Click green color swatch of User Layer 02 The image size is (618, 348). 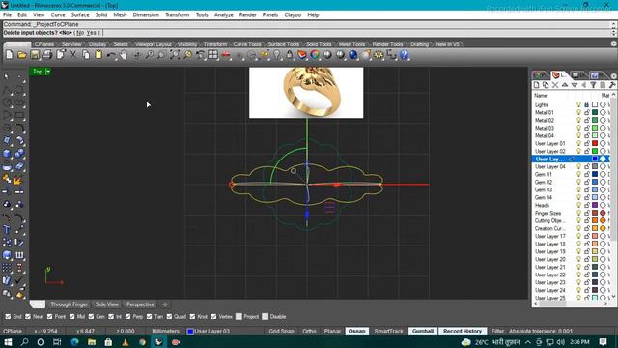(x=595, y=151)
